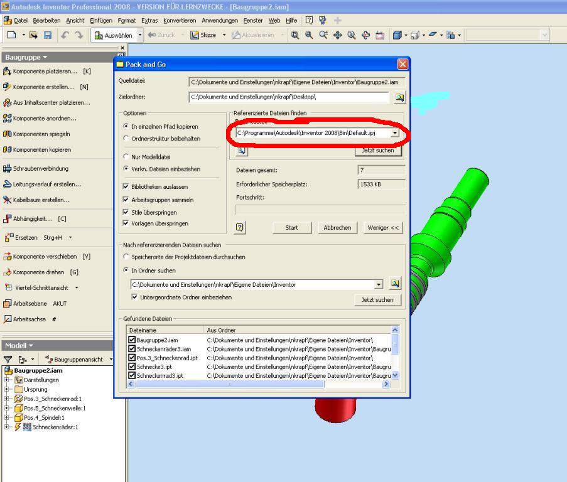The height and width of the screenshot is (482, 567).
Task: Open the Modell panel dropdown
Action: point(31,346)
